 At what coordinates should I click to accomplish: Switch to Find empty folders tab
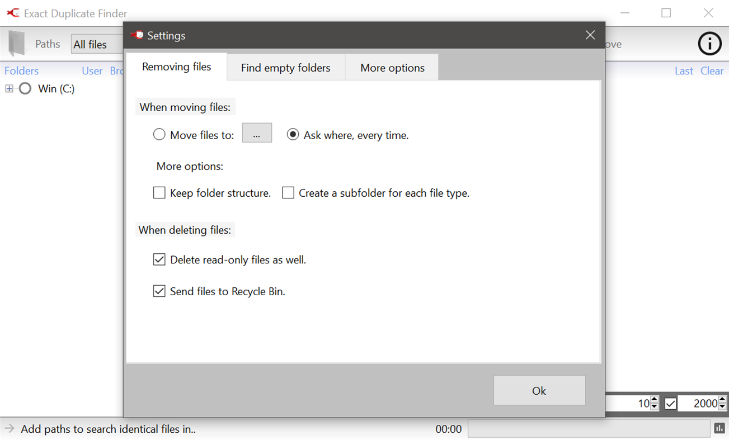(x=285, y=68)
